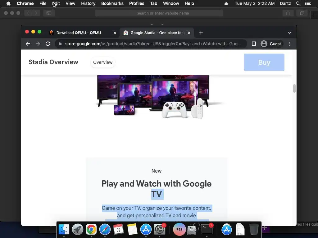This screenshot has width=318, height=238.
Task: Open a new tab with plus button
Action: pyautogui.click(x=201, y=33)
